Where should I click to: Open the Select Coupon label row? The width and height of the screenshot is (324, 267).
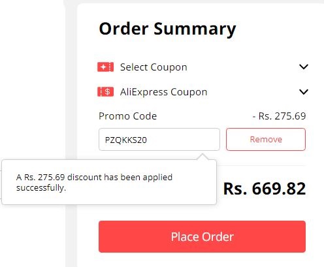pyautogui.click(x=202, y=67)
